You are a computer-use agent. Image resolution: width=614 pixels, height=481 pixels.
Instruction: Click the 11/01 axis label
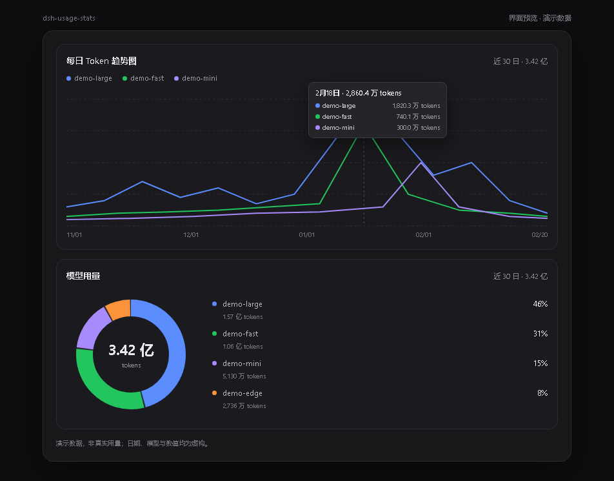[x=74, y=235]
